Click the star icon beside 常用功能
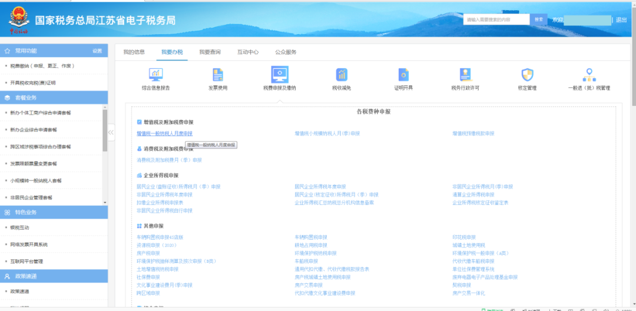 coord(7,51)
